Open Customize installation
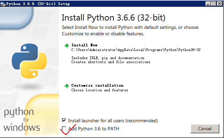This screenshot has height=138, width=224. coord(98,85)
